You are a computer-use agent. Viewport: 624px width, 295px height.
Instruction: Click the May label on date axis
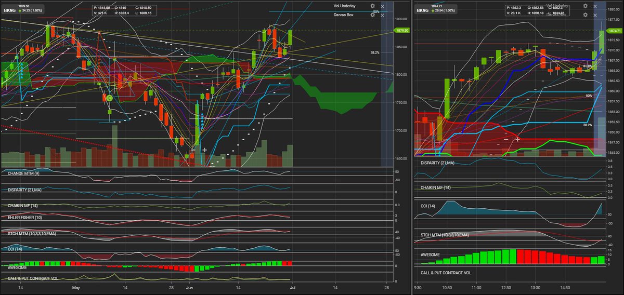tap(76, 287)
